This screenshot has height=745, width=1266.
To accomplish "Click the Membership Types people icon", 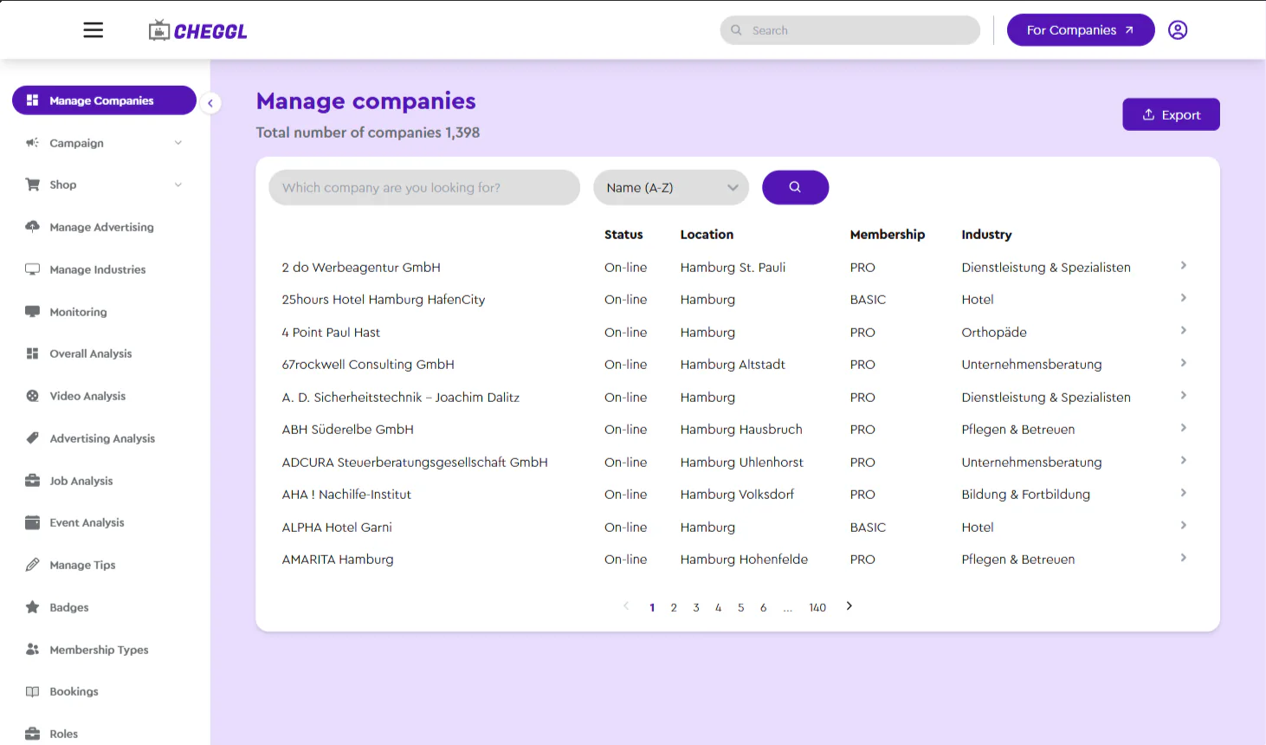I will (33, 650).
